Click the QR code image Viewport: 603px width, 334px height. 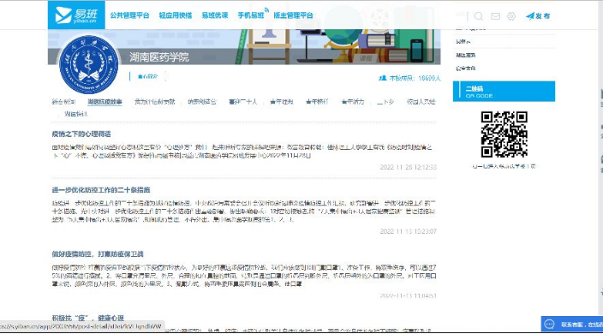[504, 134]
